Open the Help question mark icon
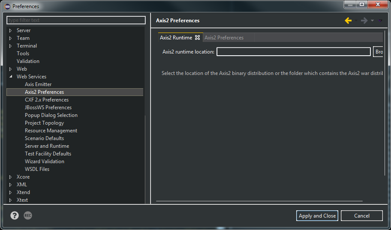The width and height of the screenshot is (391, 230). 15,215
